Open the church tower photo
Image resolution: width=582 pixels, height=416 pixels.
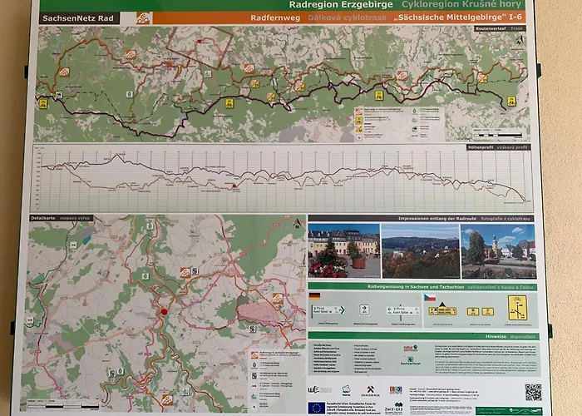[x=498, y=250]
